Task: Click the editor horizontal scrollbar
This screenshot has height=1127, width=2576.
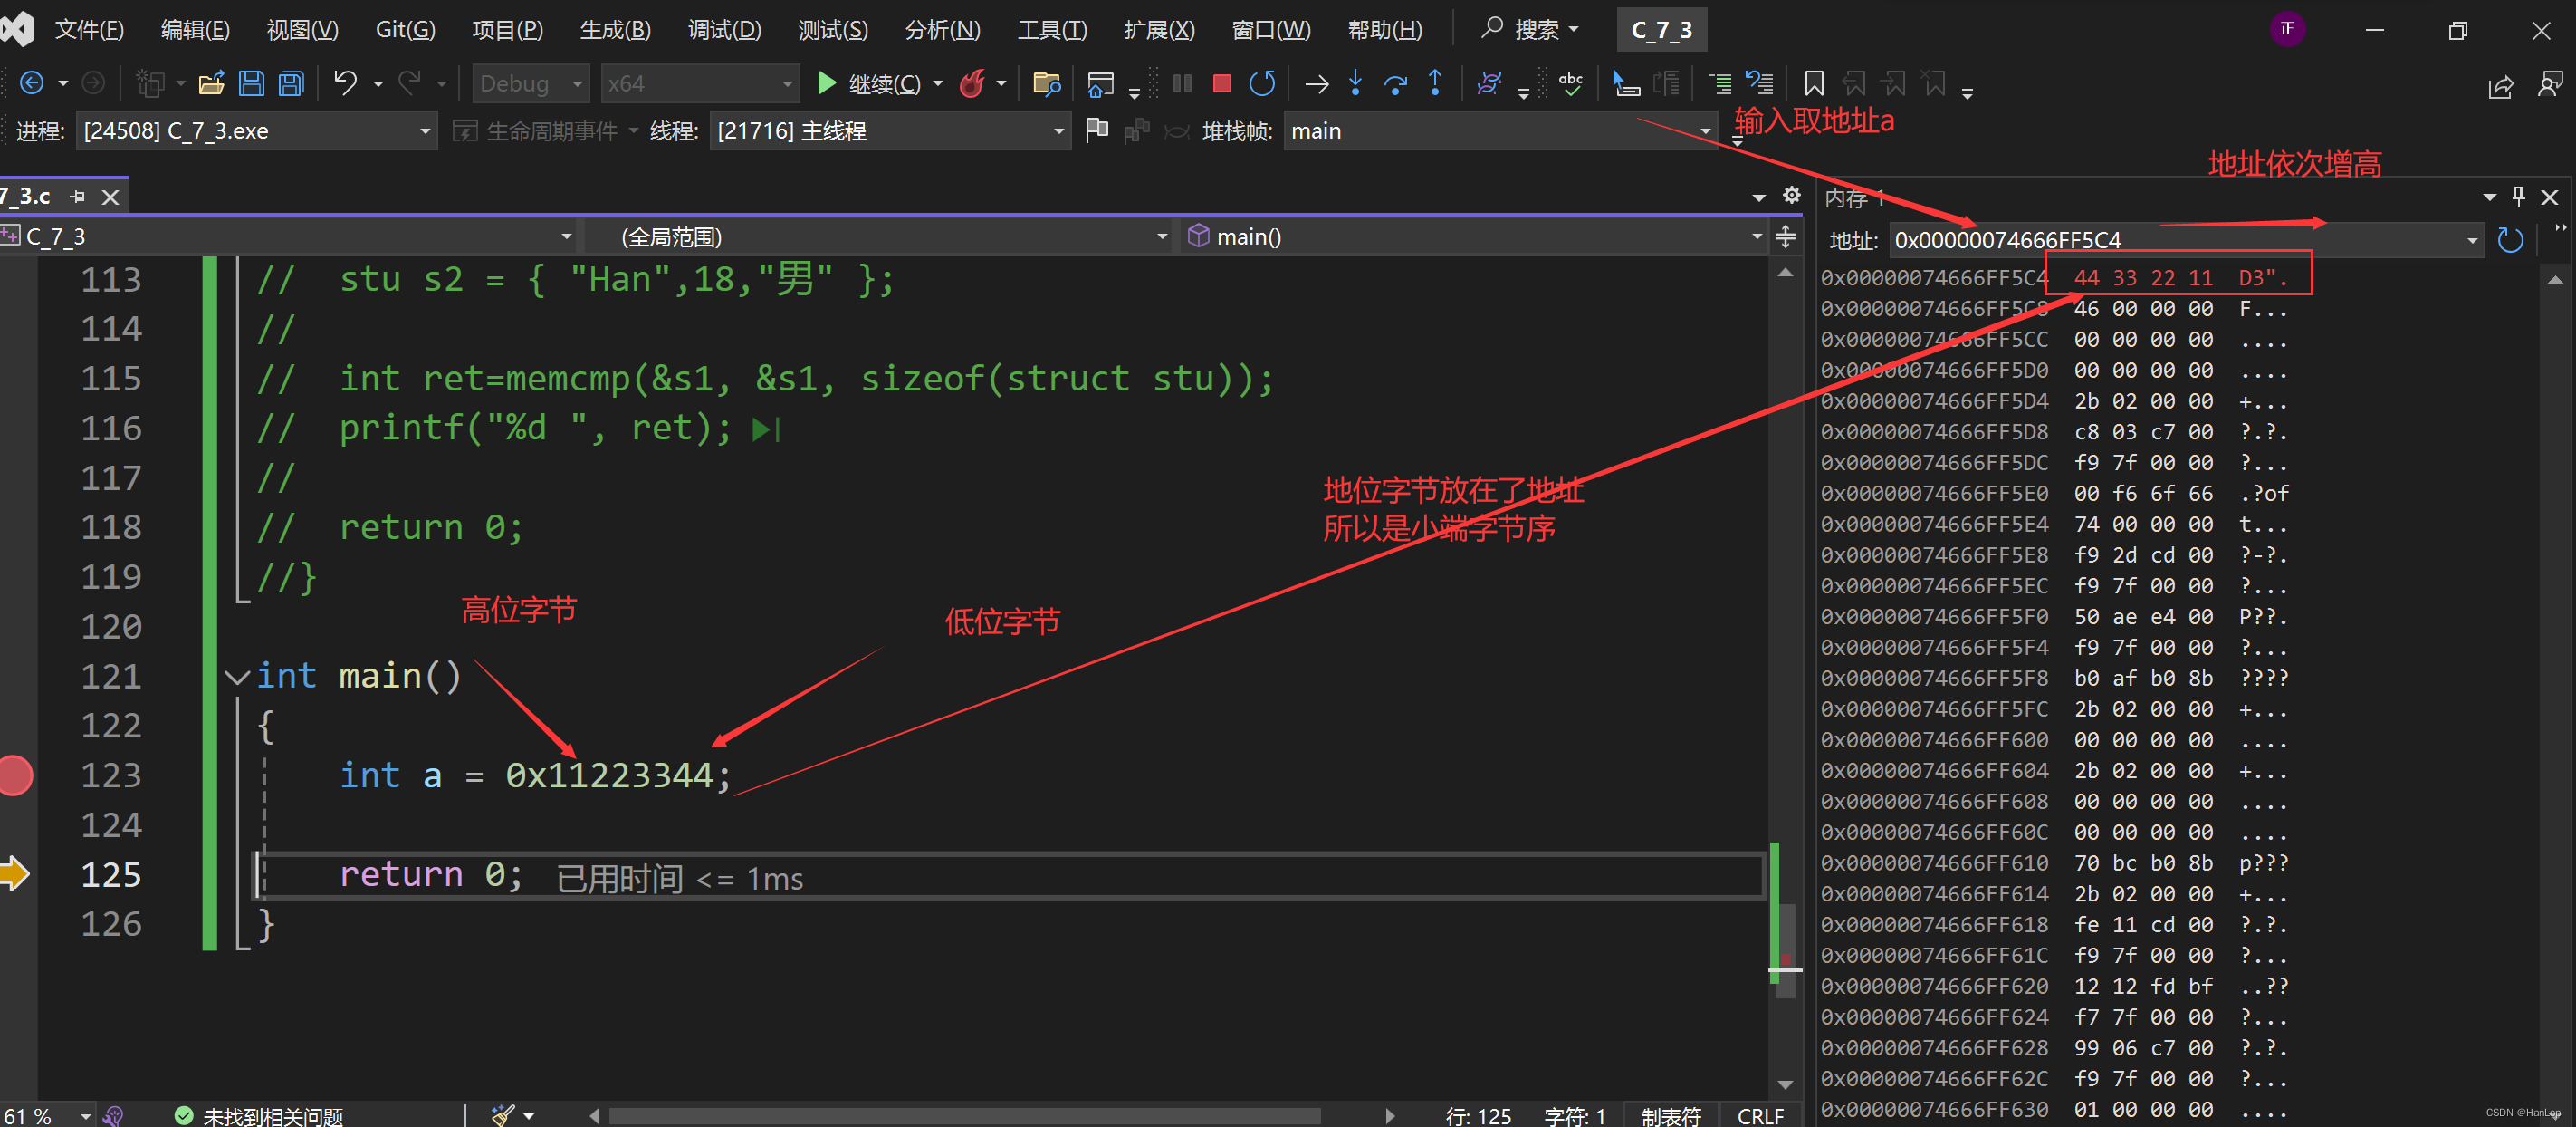Action: [965, 1115]
